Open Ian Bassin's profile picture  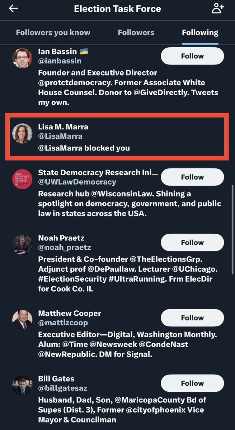coord(22,58)
